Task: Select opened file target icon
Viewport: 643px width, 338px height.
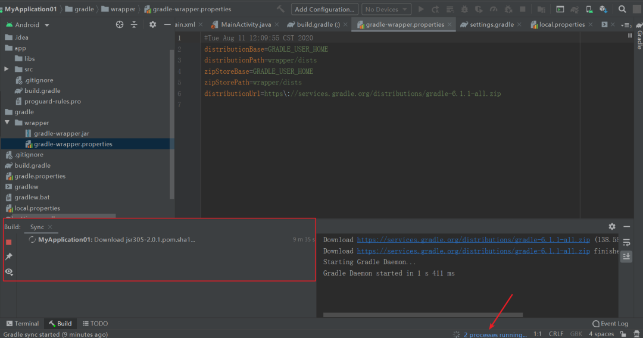Action: click(x=119, y=24)
